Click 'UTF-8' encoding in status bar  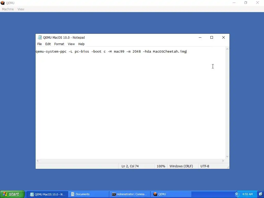click(205, 166)
